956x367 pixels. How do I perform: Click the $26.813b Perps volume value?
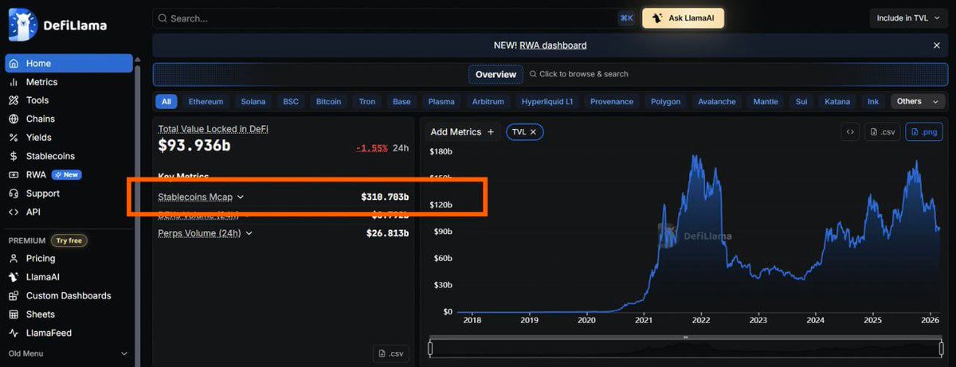[x=387, y=233]
